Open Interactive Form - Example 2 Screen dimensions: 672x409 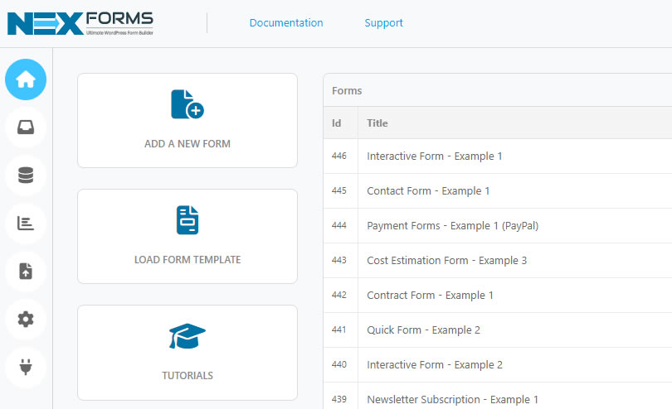[x=435, y=364]
